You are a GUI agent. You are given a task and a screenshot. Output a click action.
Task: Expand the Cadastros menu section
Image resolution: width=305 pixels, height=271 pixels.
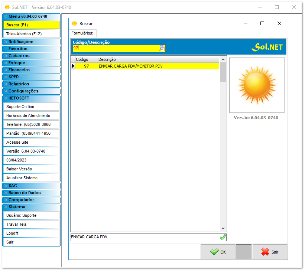point(31,56)
